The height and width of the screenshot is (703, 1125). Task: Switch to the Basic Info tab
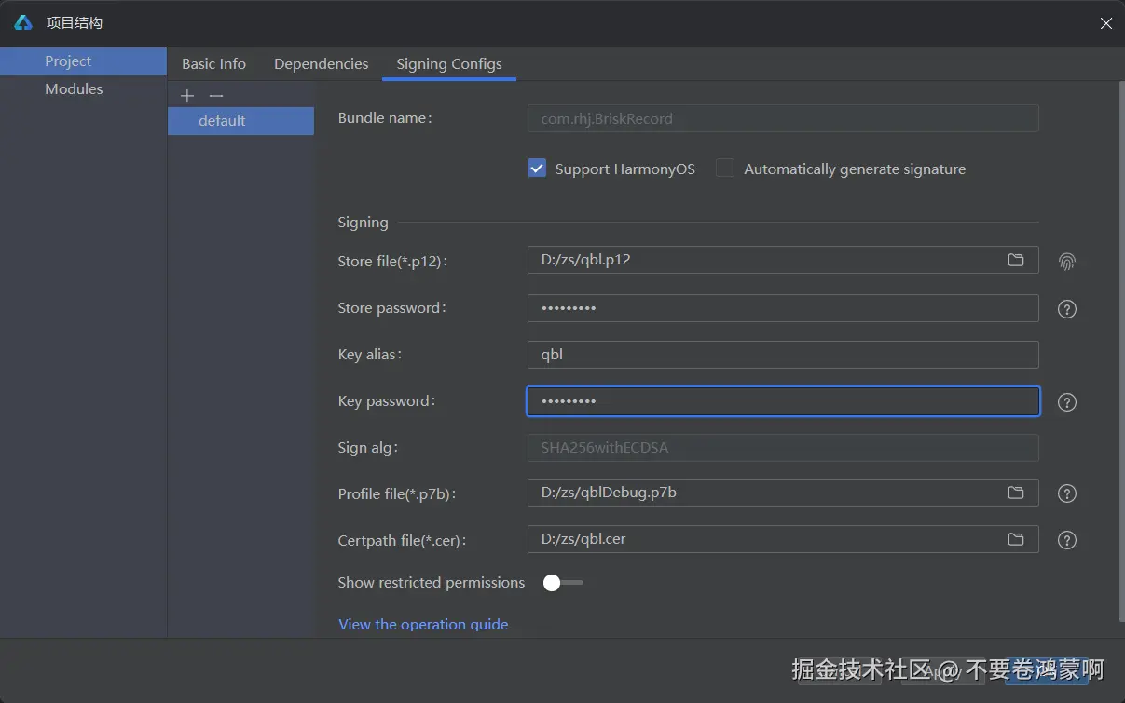[x=213, y=64]
